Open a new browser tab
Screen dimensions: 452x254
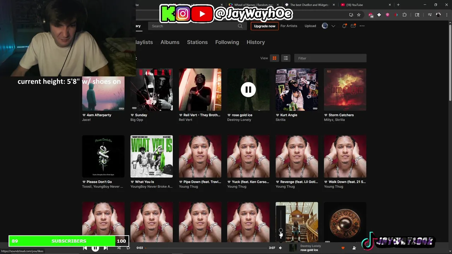[x=398, y=5]
